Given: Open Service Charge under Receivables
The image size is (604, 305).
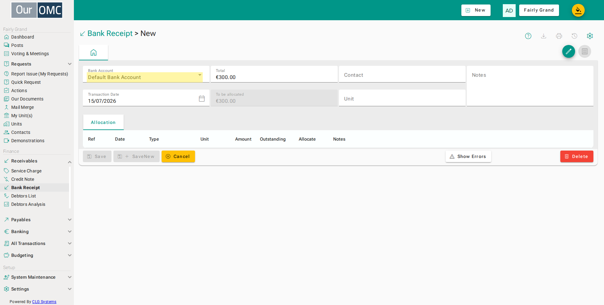Looking at the screenshot, I should pyautogui.click(x=26, y=171).
